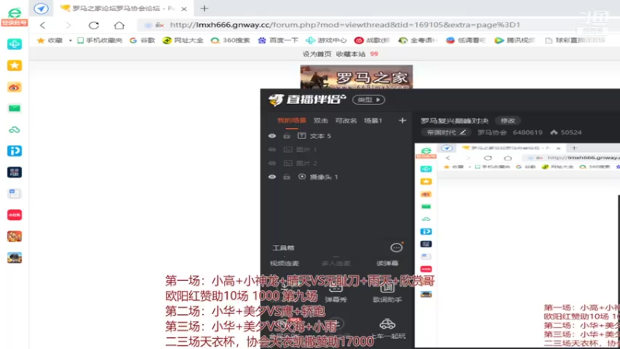Open the dark navy sidebar icon
Screen dimensions: 620x349
click(x=14, y=172)
